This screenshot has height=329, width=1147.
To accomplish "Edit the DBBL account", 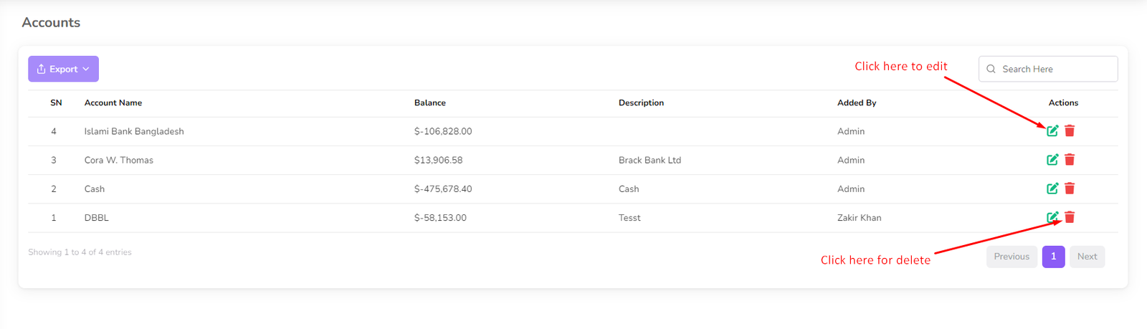I will [x=1052, y=217].
